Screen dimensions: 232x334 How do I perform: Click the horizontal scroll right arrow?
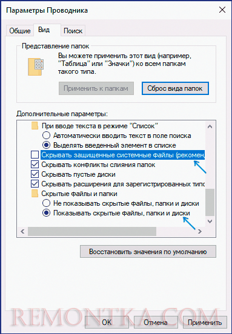coord(200,231)
